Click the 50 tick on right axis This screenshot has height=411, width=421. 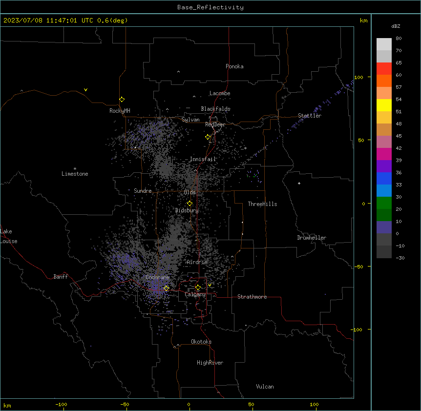point(361,140)
